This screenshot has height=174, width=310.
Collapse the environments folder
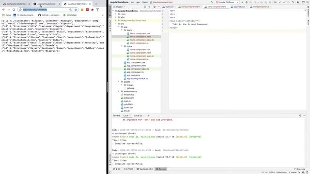119,91
